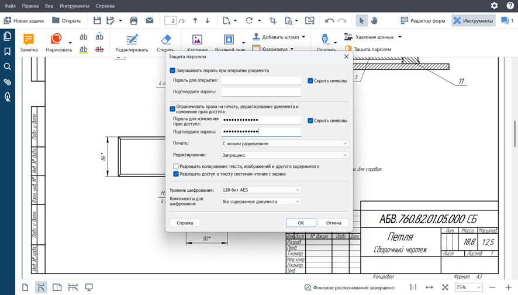Viewport: 518px width, 295px height.
Task: Click the 'Пароль для открытия' input field
Action: click(261, 80)
